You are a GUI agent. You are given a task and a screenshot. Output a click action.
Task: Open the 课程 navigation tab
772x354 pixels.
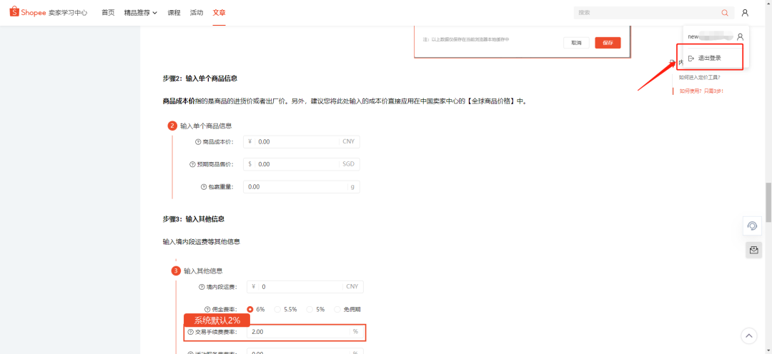[x=174, y=13]
